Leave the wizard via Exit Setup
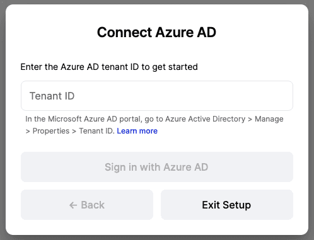 click(227, 205)
